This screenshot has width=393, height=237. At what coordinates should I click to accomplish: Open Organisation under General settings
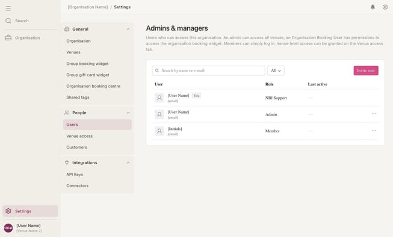pos(78,41)
